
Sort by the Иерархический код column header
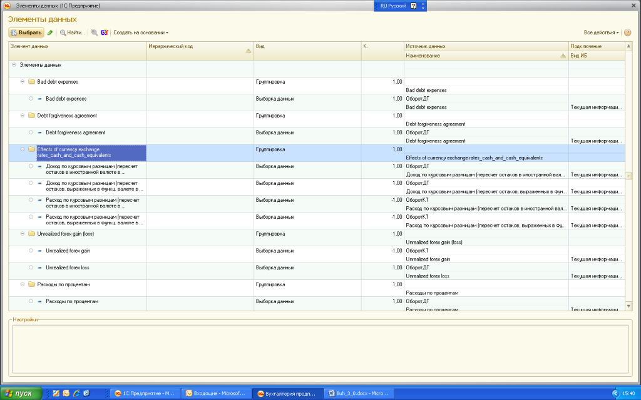tap(200, 47)
